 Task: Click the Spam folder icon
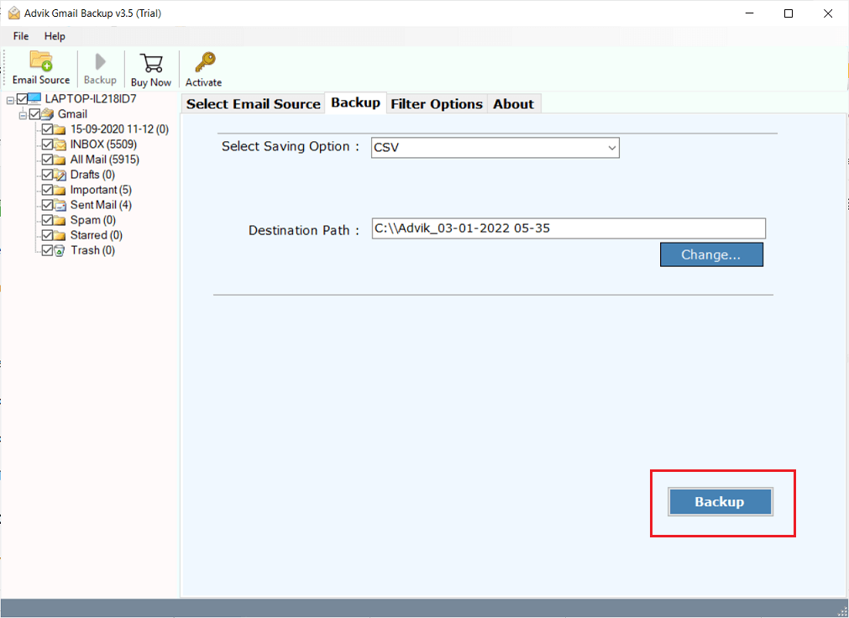tap(60, 221)
